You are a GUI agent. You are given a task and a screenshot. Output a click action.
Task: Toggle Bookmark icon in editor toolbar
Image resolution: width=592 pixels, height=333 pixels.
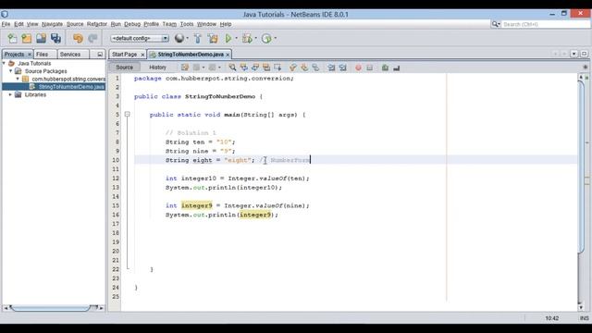pos(315,68)
